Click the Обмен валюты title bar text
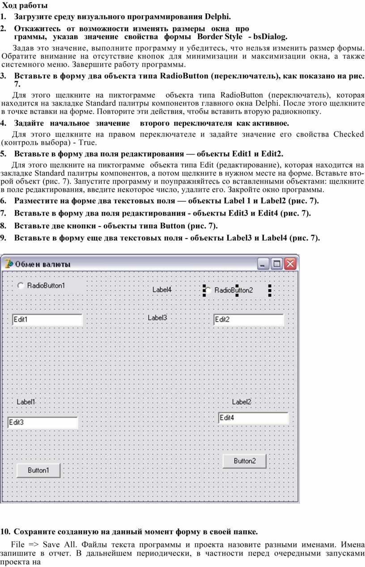 (42, 264)
